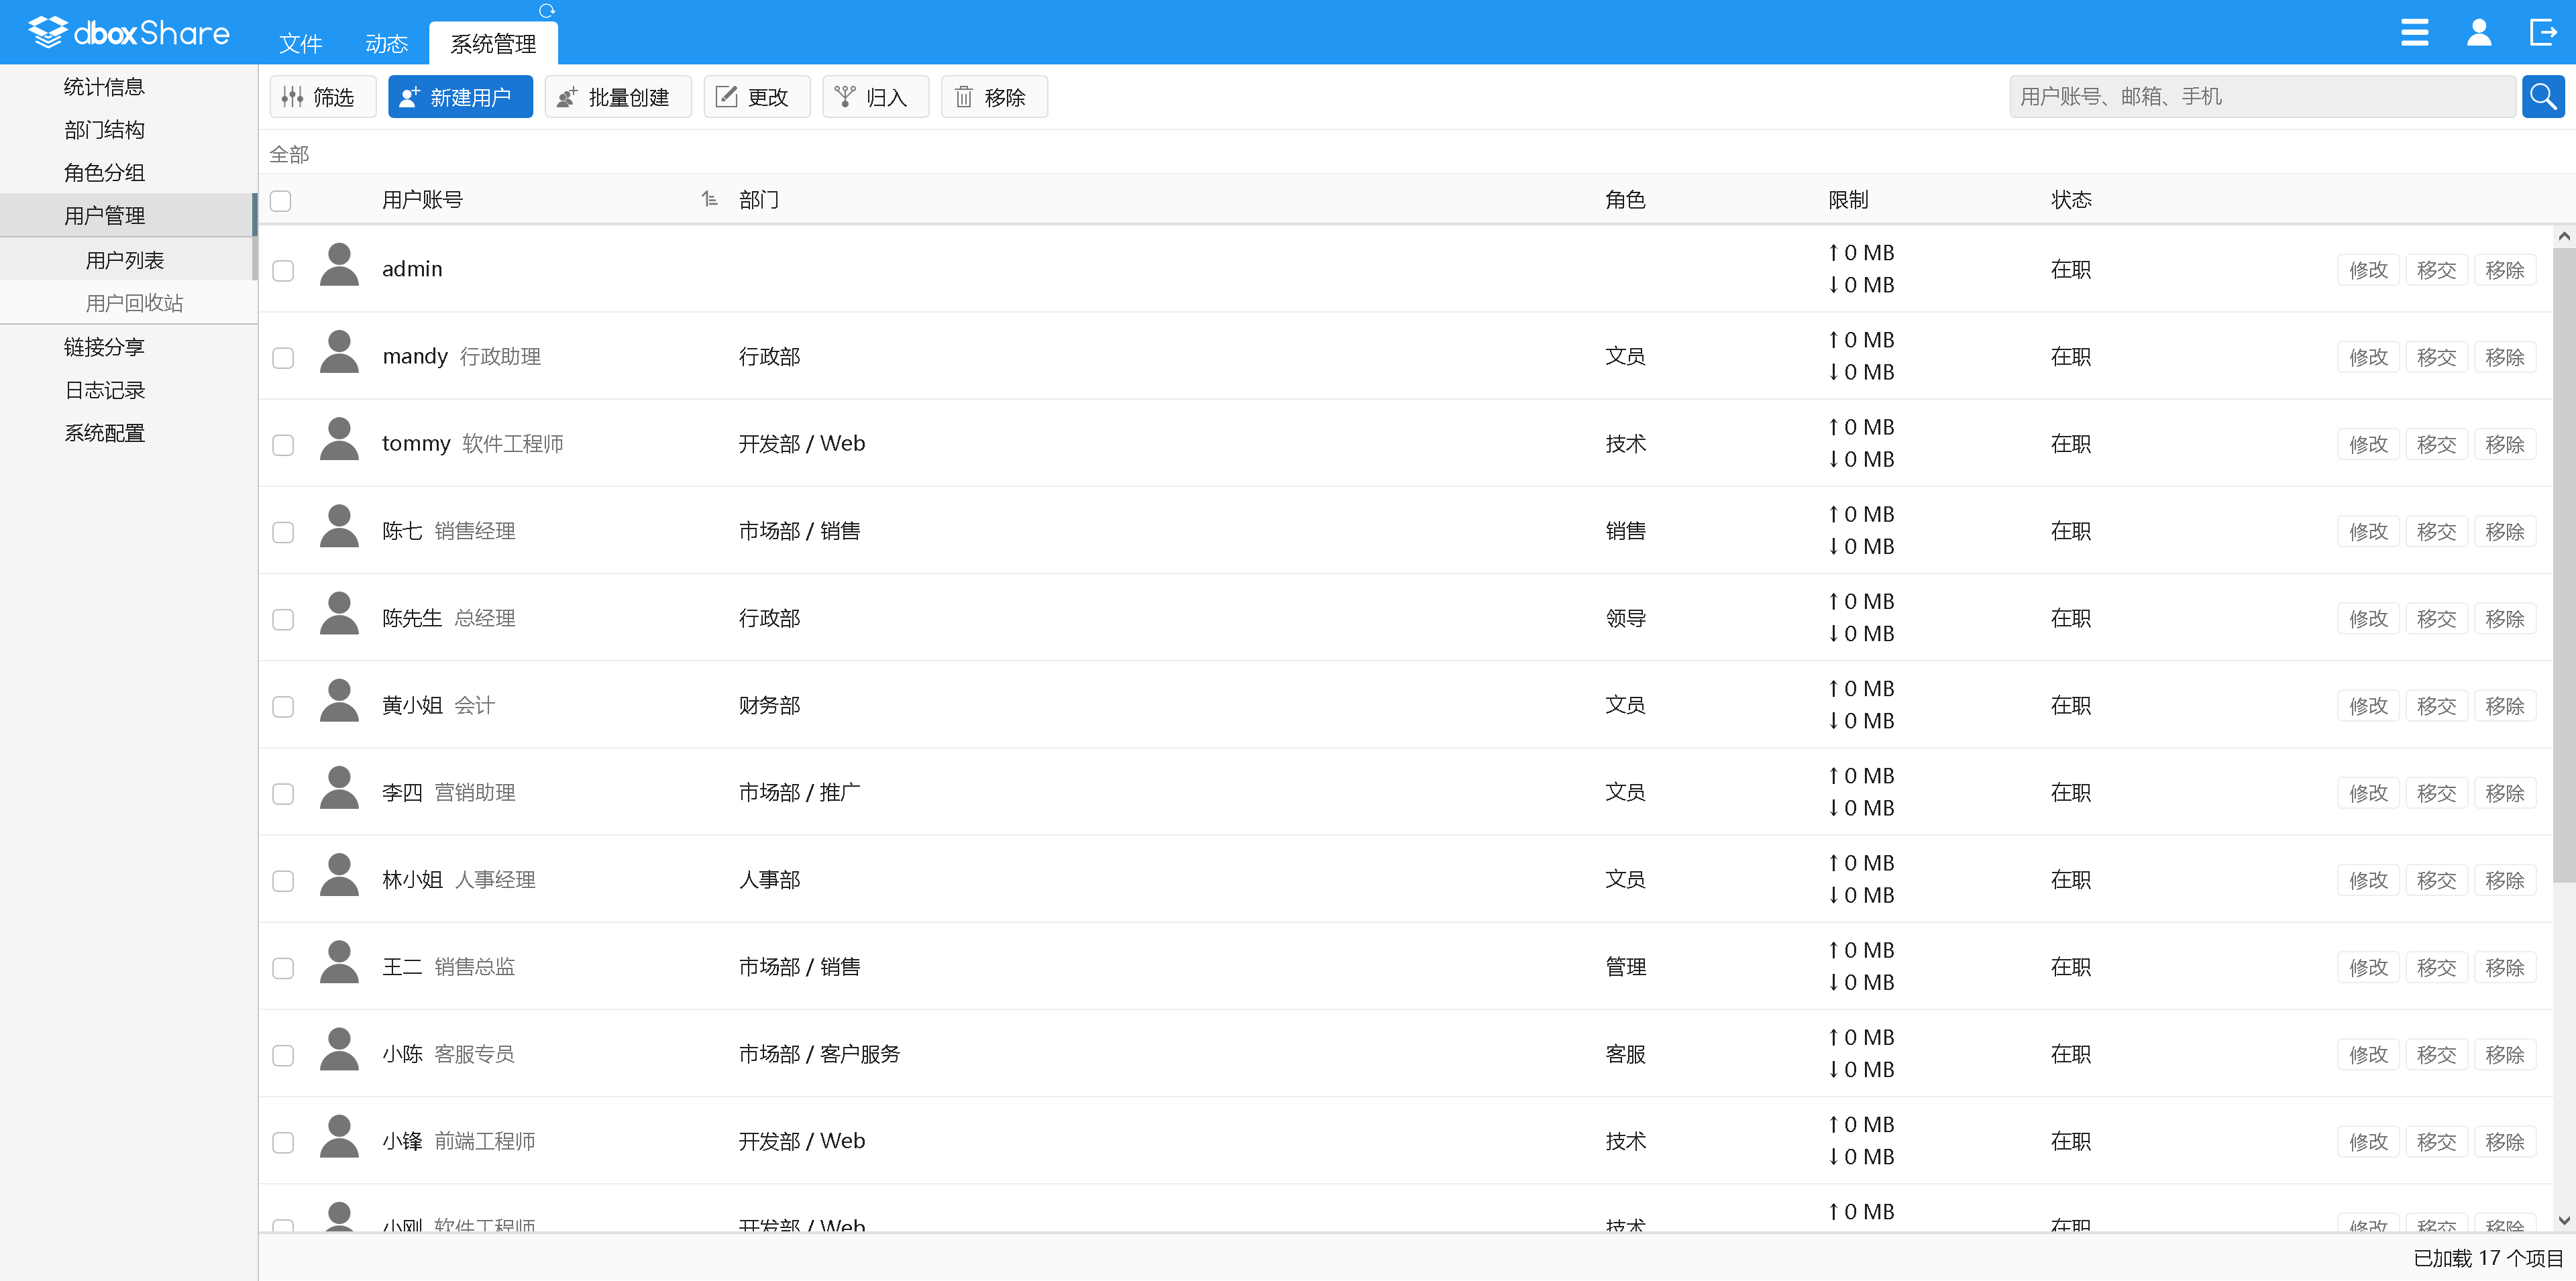Click 修改 for the admin row
The height and width of the screenshot is (1281, 2576).
pos(2368,270)
